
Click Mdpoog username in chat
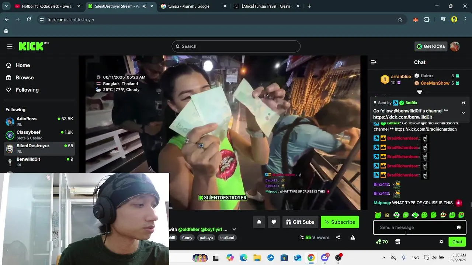[381, 203]
